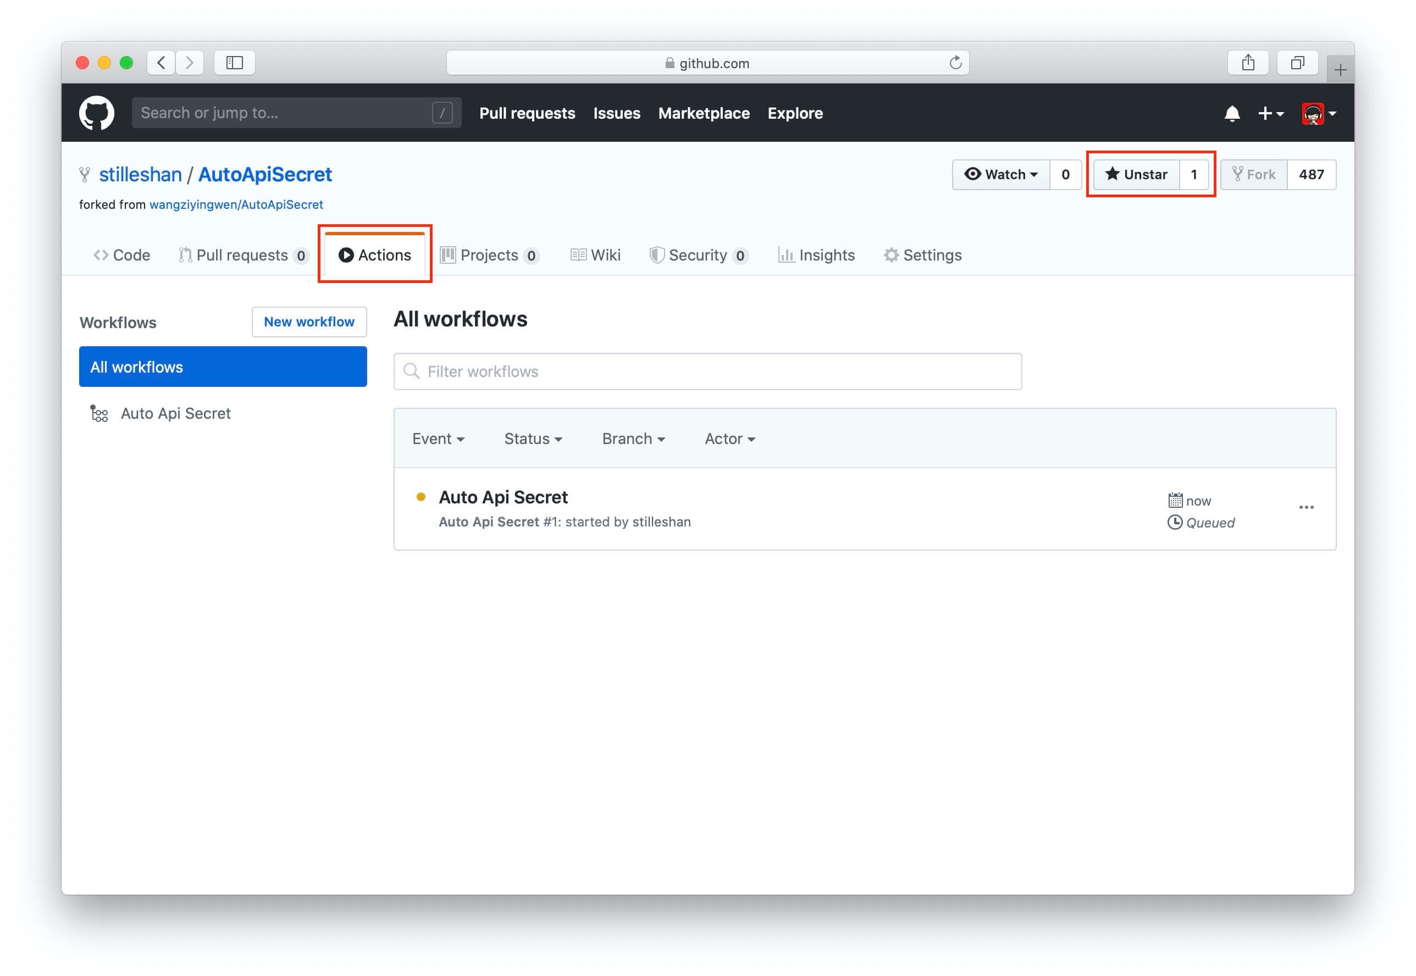This screenshot has width=1416, height=976.
Task: Open the user avatar profile menu
Action: click(x=1319, y=114)
